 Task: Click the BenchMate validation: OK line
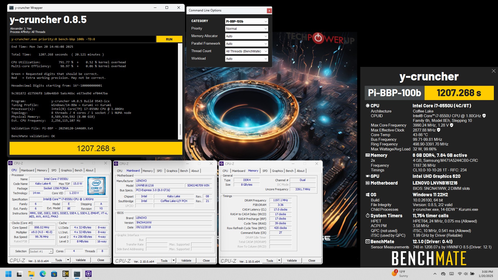[33, 136]
